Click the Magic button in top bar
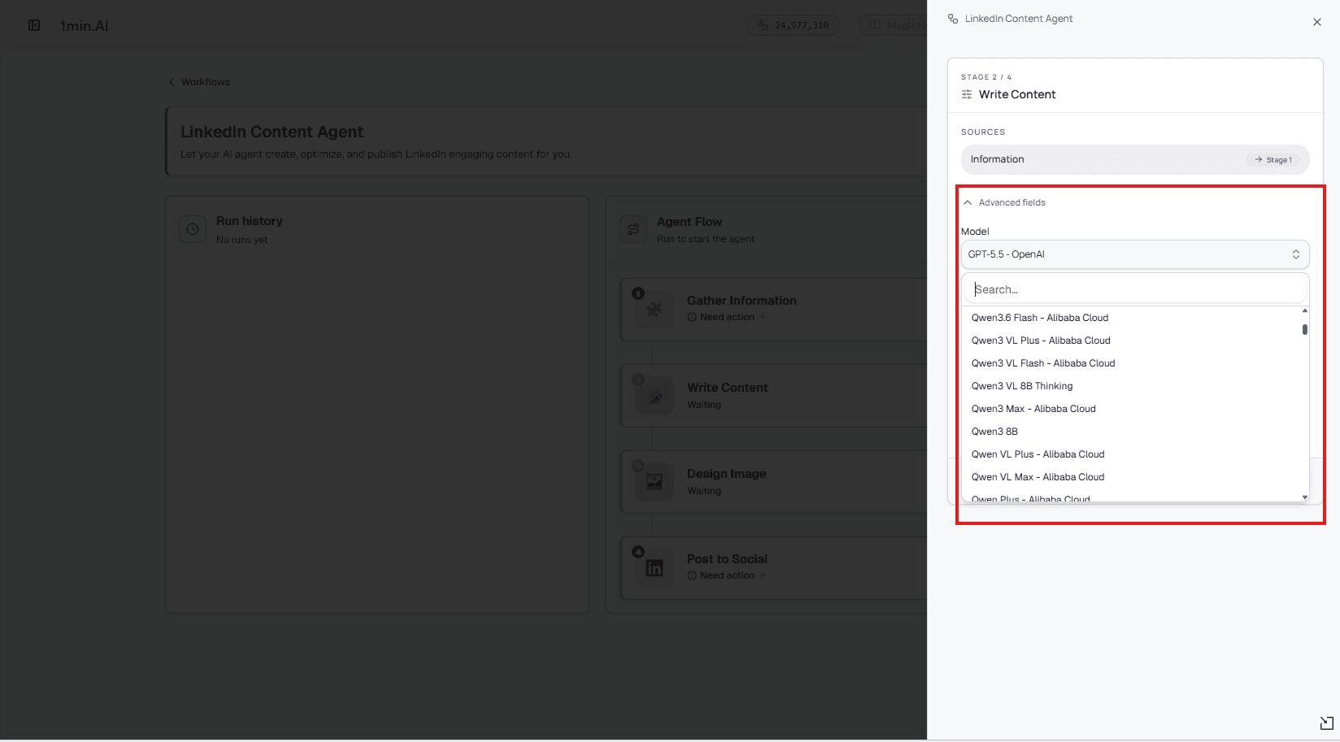This screenshot has width=1340, height=742. pyautogui.click(x=892, y=25)
